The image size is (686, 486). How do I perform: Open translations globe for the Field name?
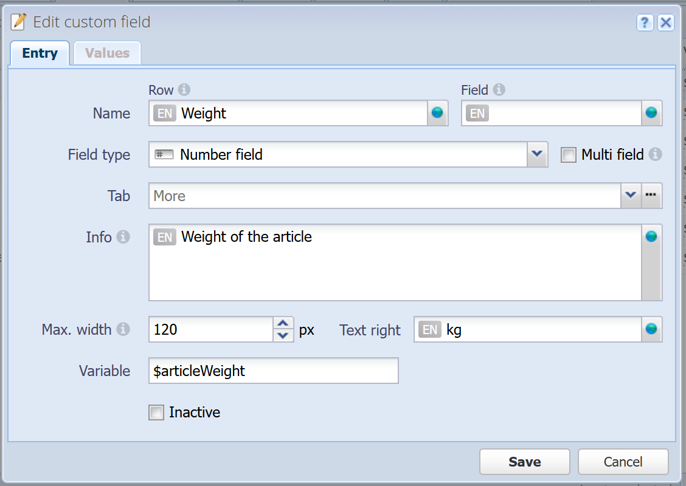point(651,113)
